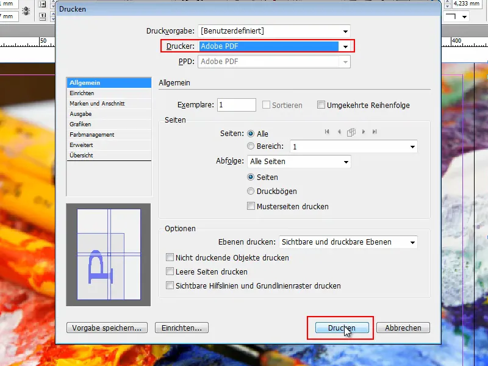Enable Nicht druckende Objekte drucken
Image resolution: width=488 pixels, height=366 pixels.
(170, 257)
